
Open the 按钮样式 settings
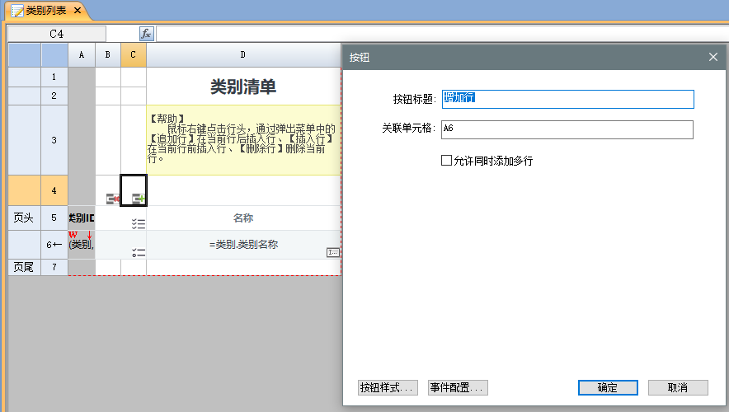tap(388, 387)
